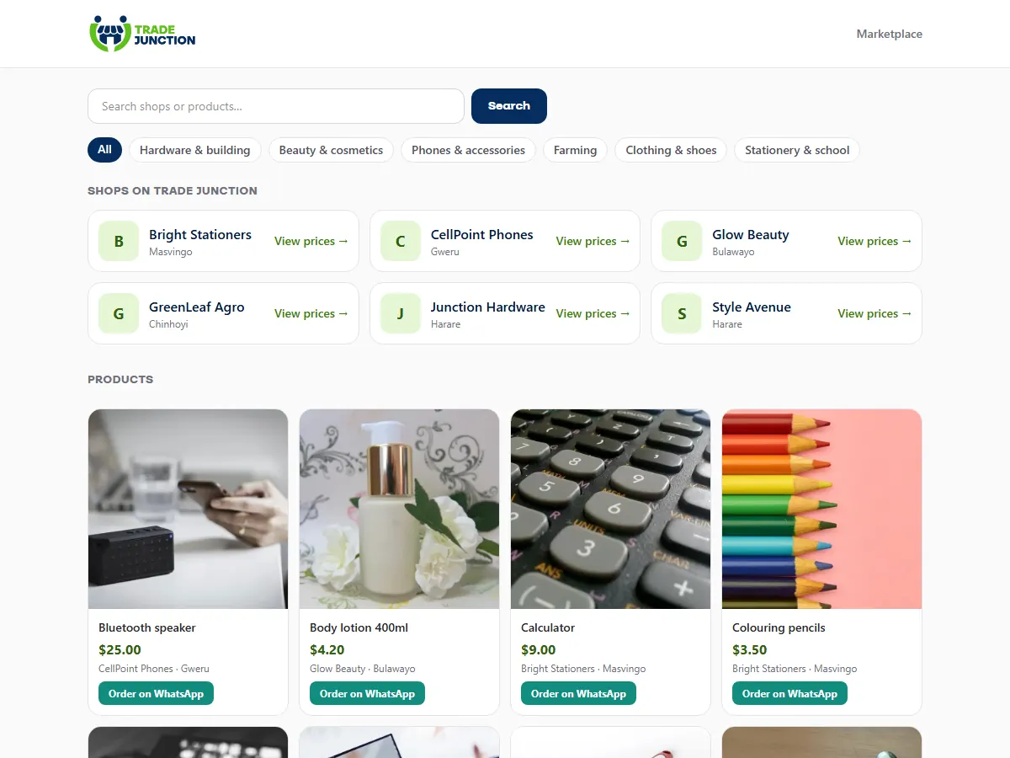Click the Colouring pencils title
Image resolution: width=1010 pixels, height=758 pixels.
[779, 627]
